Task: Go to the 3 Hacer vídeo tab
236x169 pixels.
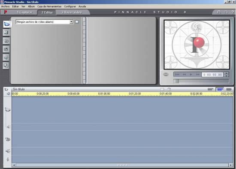Action: point(72,12)
